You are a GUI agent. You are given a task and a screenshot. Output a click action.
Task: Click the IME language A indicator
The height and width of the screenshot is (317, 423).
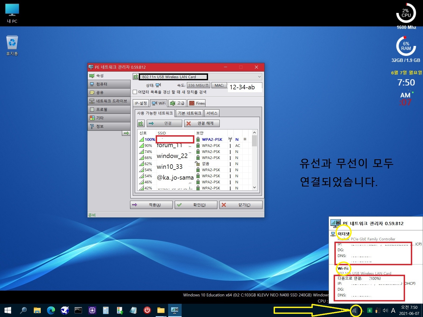pyautogui.click(x=393, y=310)
